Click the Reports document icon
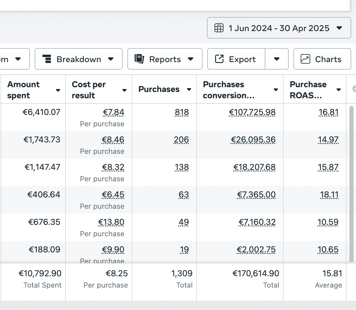 point(139,59)
